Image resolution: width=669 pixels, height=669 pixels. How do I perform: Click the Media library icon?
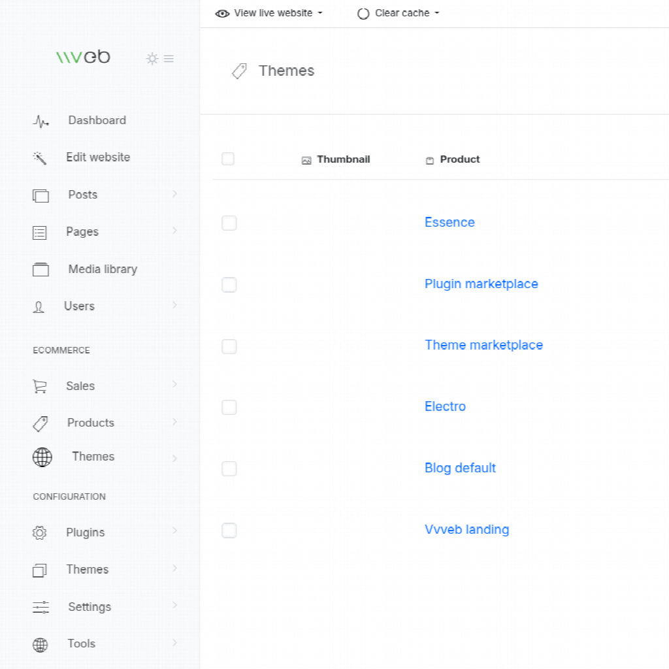(41, 270)
